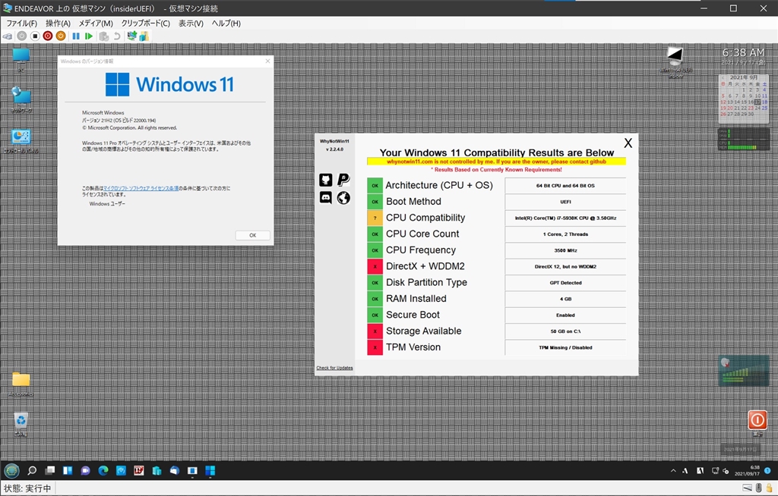Pause the virtual machine
778x496 pixels.
[76, 36]
